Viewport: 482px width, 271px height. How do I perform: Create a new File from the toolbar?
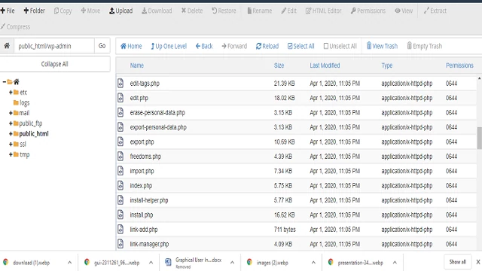coord(8,11)
